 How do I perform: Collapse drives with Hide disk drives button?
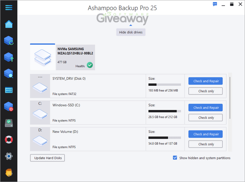(x=131, y=32)
